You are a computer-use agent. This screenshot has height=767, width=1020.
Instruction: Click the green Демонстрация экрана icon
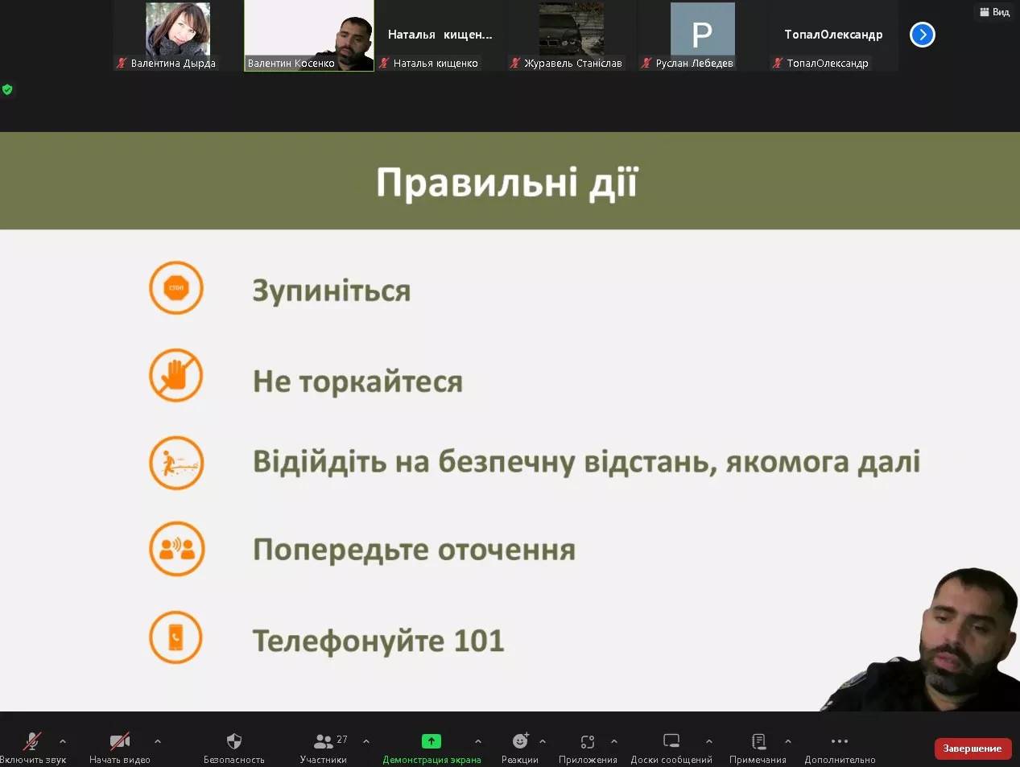tap(432, 741)
